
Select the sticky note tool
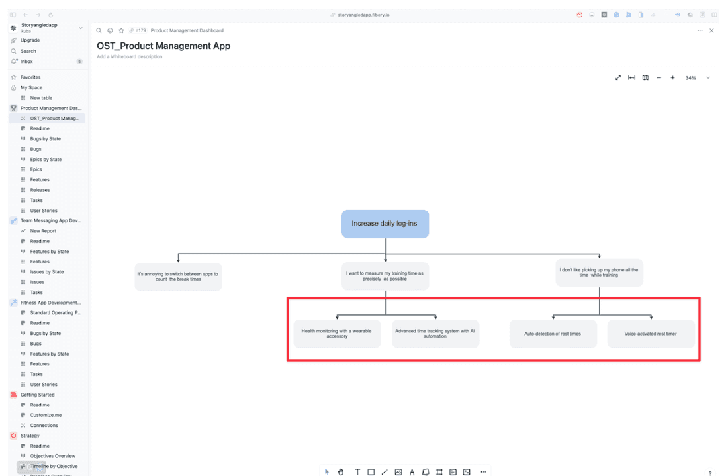(x=426, y=472)
